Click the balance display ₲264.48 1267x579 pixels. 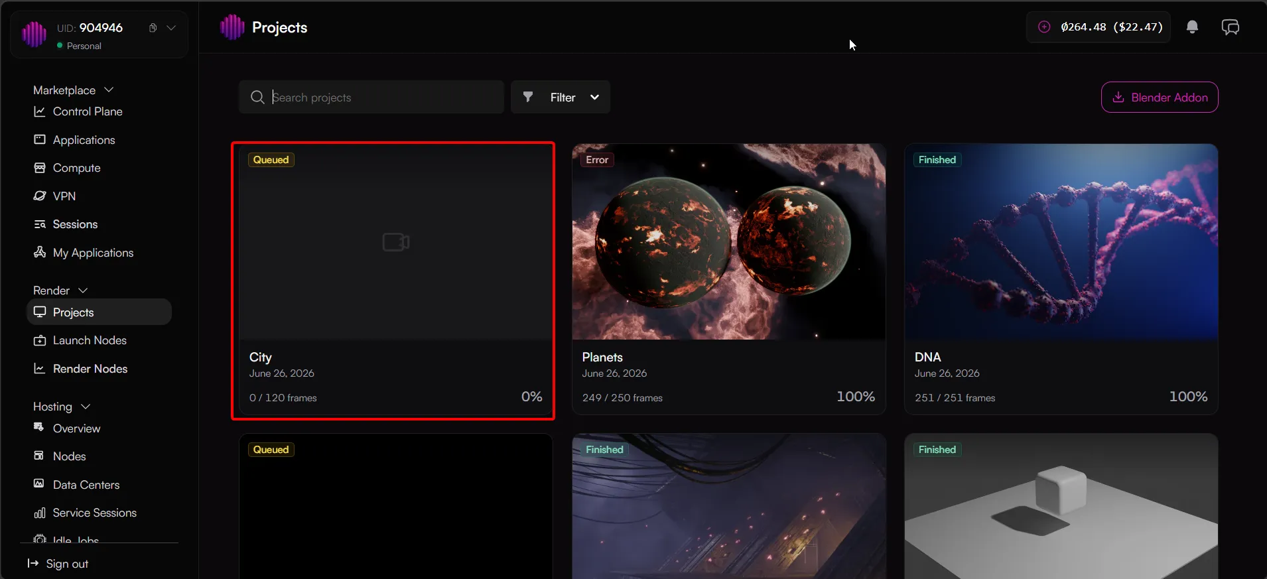click(1111, 27)
